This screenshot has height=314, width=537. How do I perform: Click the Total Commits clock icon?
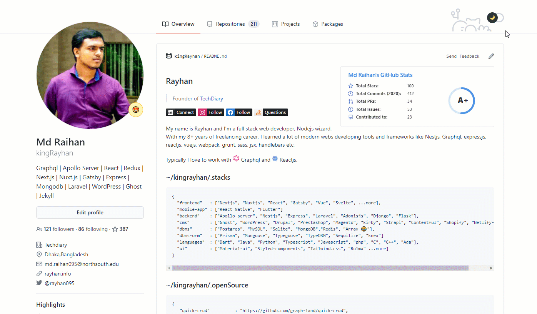coord(350,94)
